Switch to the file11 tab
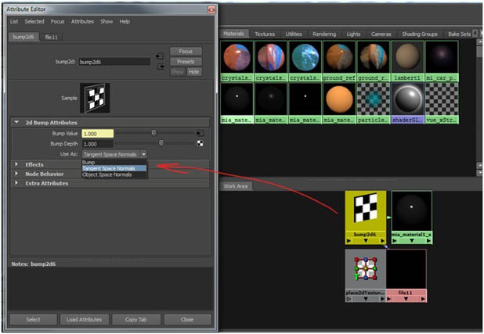The width and height of the screenshot is (484, 334). click(51, 37)
